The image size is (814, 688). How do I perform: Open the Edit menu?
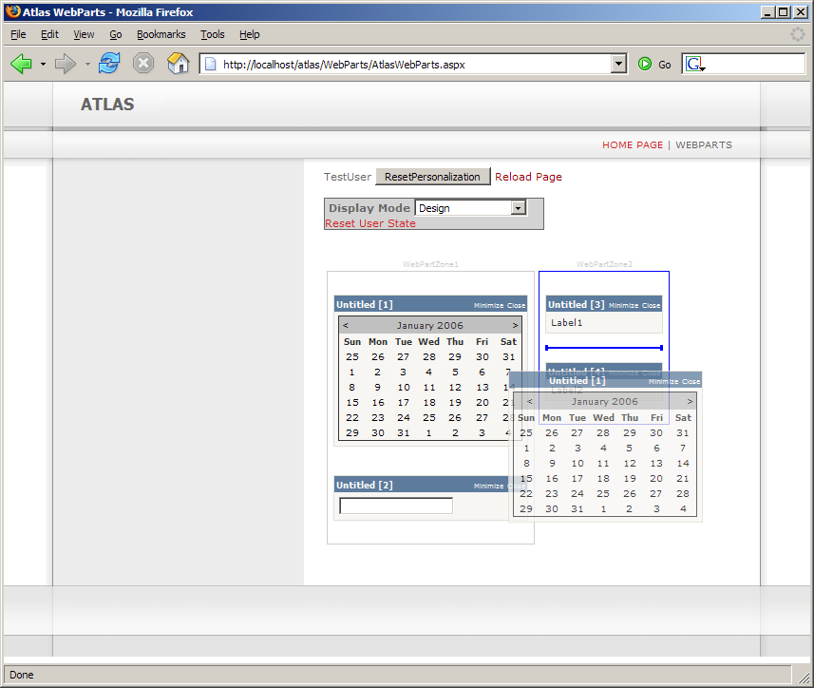(x=49, y=34)
